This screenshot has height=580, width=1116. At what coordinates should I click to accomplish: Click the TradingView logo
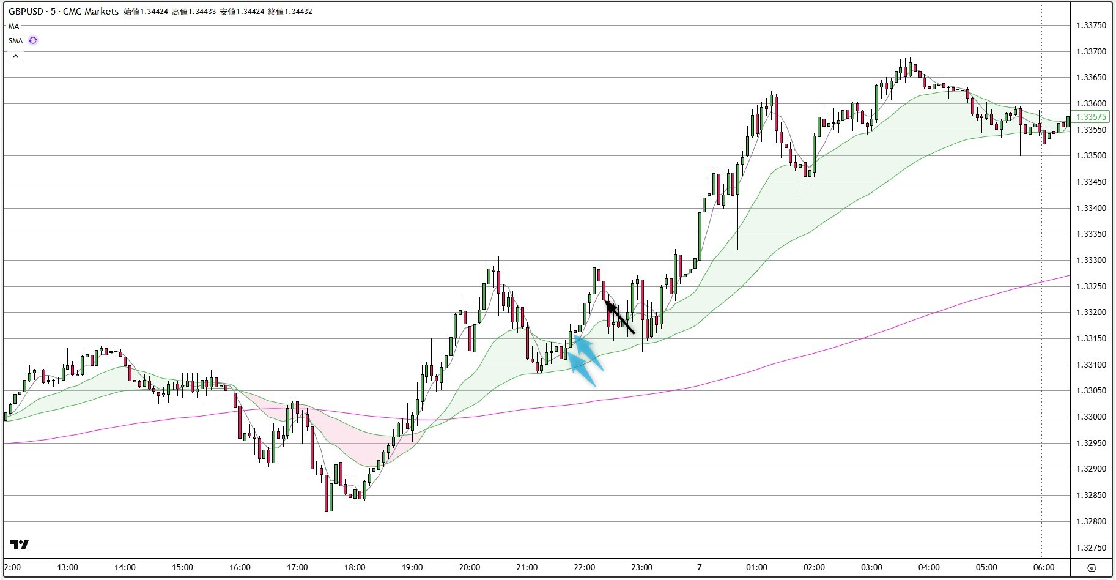tap(20, 545)
